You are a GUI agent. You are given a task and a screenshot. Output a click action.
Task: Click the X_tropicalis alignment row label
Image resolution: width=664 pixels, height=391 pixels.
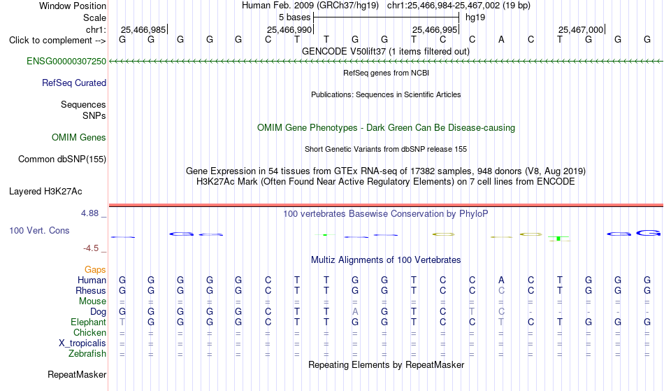(x=82, y=343)
